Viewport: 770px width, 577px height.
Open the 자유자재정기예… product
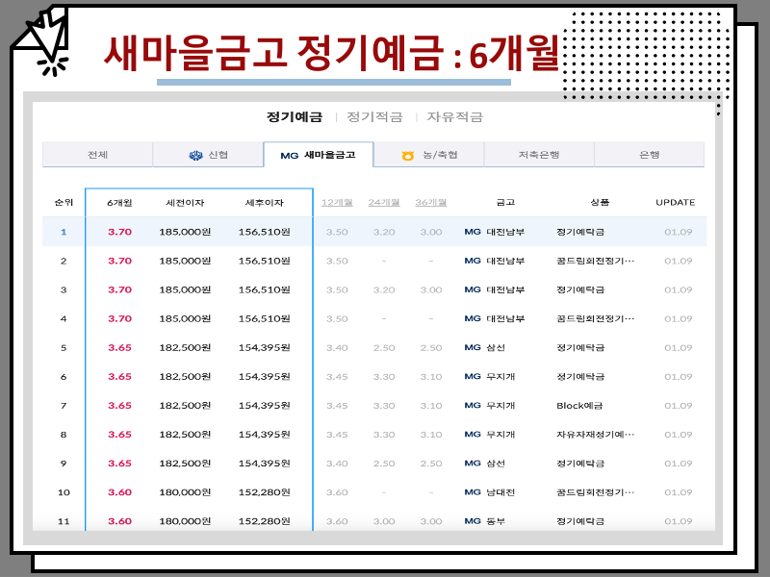595,435
